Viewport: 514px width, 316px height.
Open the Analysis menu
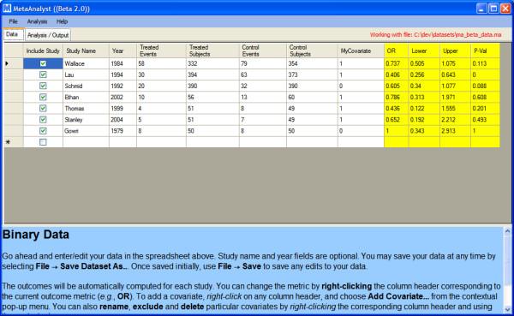37,21
